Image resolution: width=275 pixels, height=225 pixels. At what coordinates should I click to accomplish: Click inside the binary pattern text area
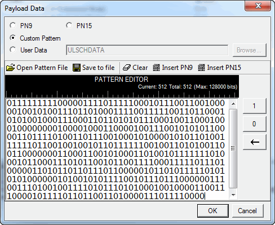[117, 149]
